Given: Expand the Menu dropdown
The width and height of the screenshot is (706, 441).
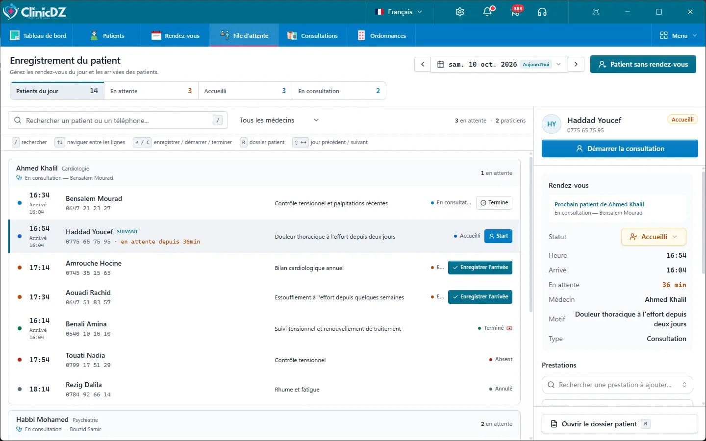Looking at the screenshot, I should point(679,35).
